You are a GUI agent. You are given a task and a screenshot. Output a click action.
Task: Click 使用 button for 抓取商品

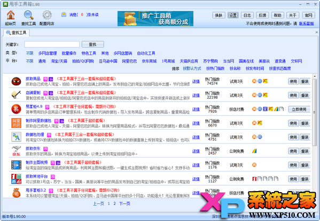[293, 81]
